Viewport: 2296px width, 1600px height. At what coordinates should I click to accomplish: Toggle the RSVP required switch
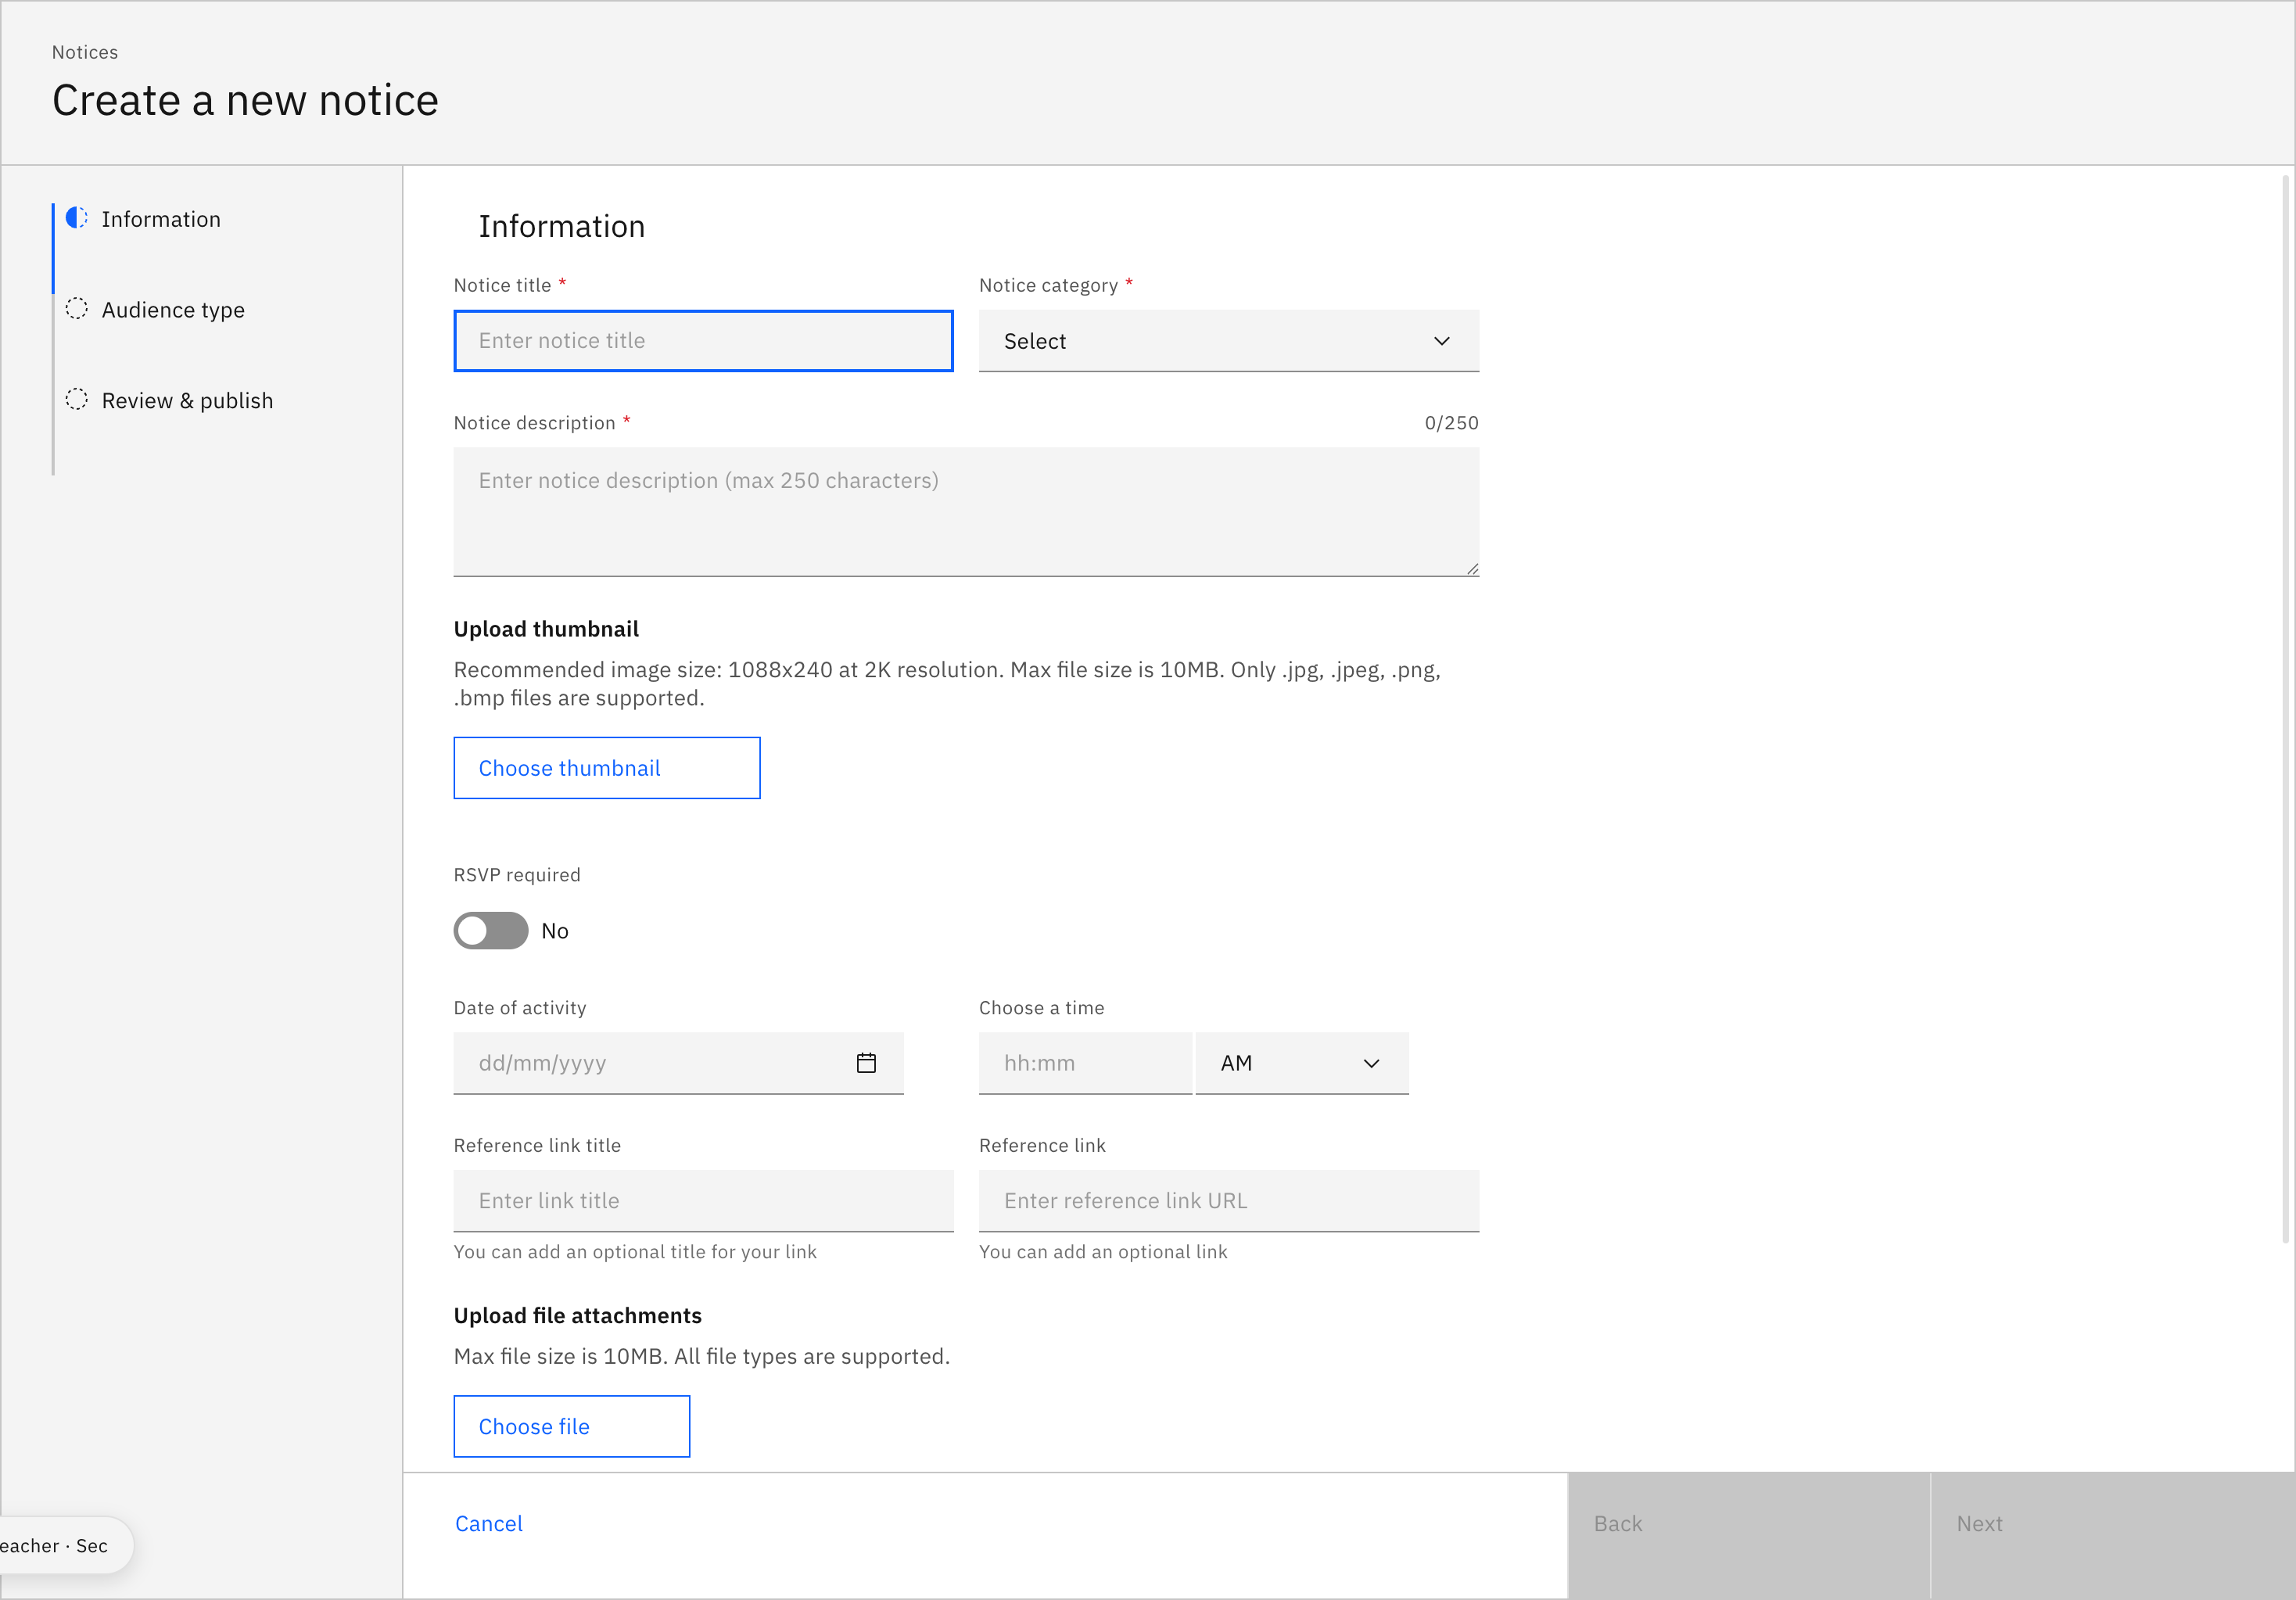491,930
